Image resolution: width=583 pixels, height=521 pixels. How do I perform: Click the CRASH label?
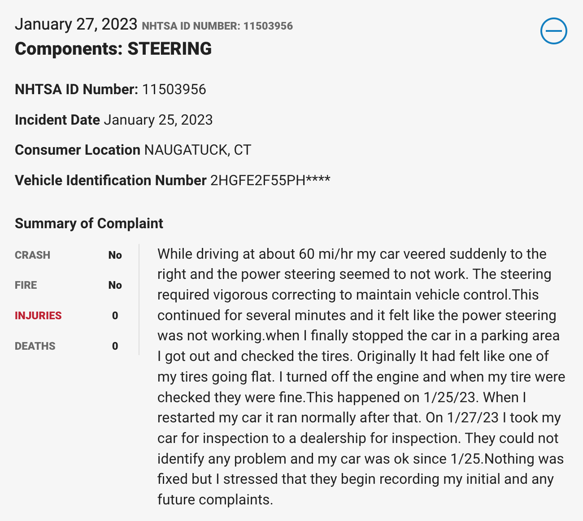tap(32, 255)
